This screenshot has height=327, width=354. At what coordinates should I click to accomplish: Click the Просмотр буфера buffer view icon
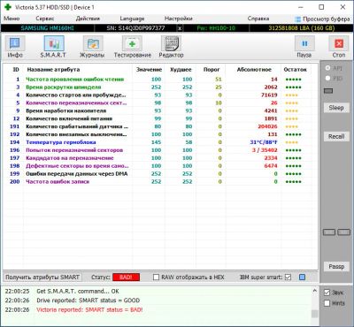point(298,19)
